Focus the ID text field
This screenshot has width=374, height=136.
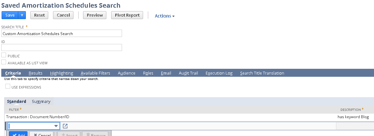pyautogui.click(x=62, y=47)
